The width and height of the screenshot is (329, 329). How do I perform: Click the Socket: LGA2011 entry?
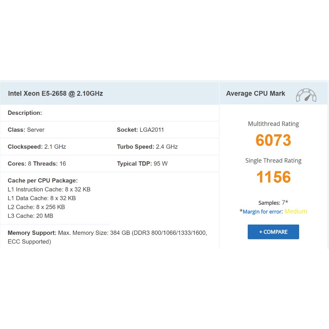pyautogui.click(x=140, y=130)
